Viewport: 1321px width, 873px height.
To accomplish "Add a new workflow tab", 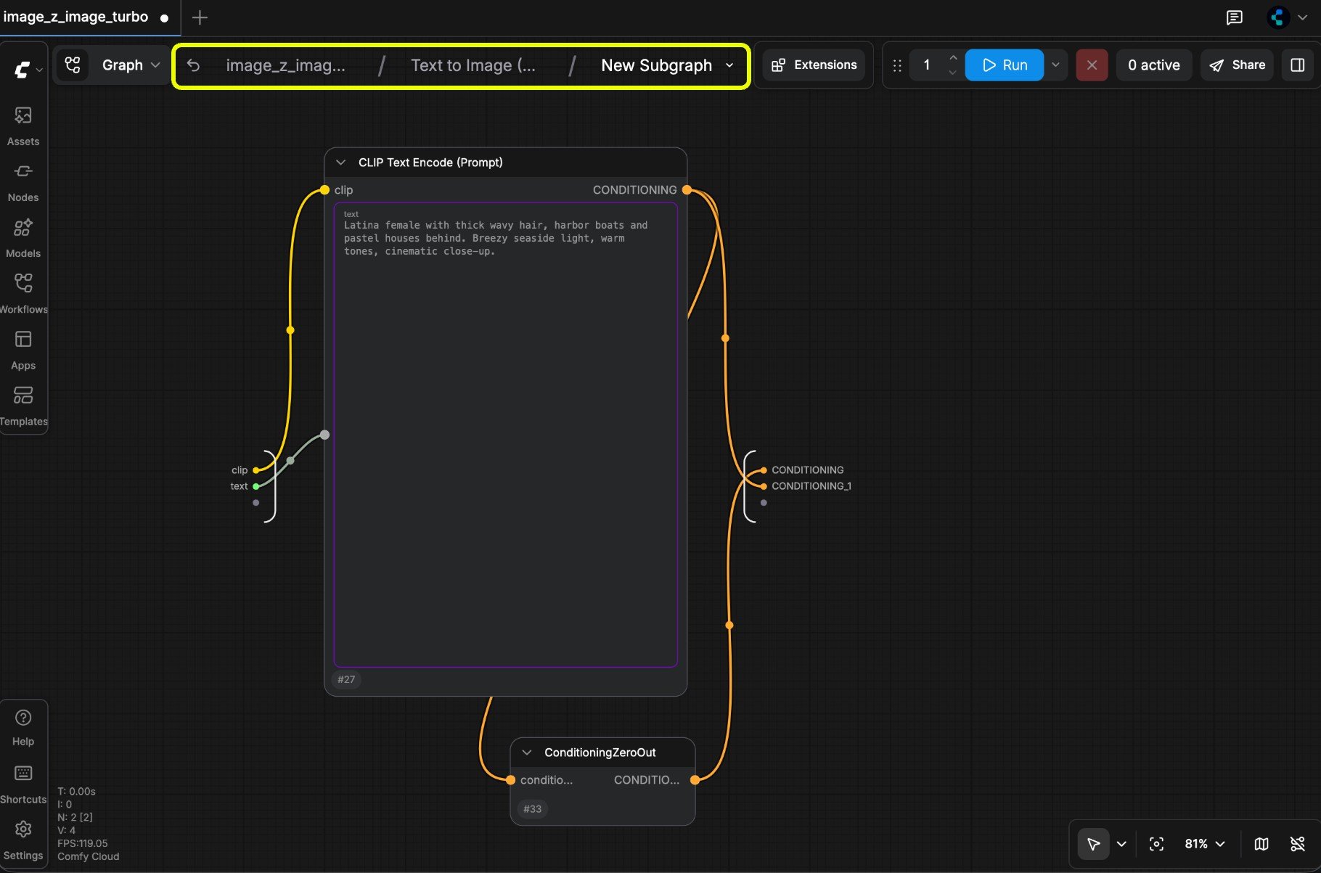I will point(200,17).
